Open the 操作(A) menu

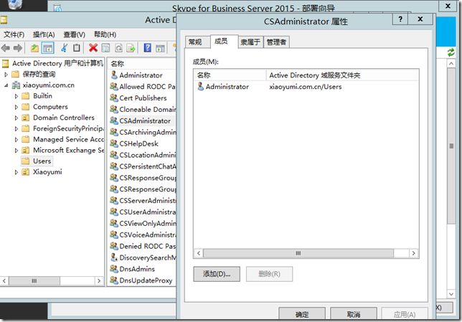(44, 34)
